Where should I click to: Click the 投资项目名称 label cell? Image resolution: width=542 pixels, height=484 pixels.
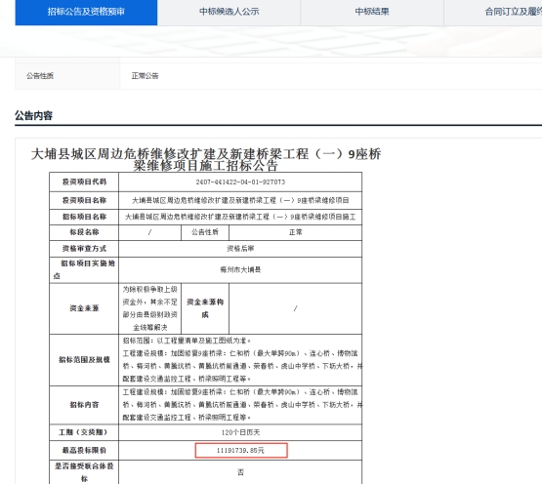click(x=84, y=200)
